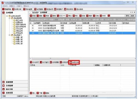Open 我的桌面 from the main toolbar
This screenshot has height=99, width=138.
[28, 9]
